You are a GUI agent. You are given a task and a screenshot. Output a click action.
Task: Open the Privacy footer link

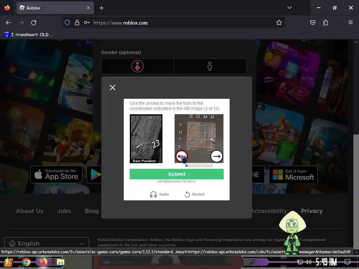pos(312,211)
